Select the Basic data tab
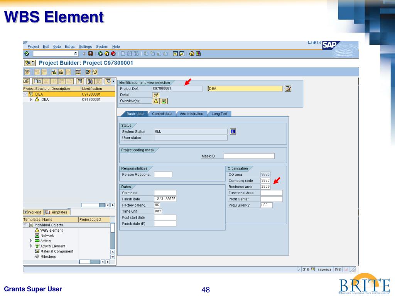Screen dimensions: 395x296 point(135,114)
